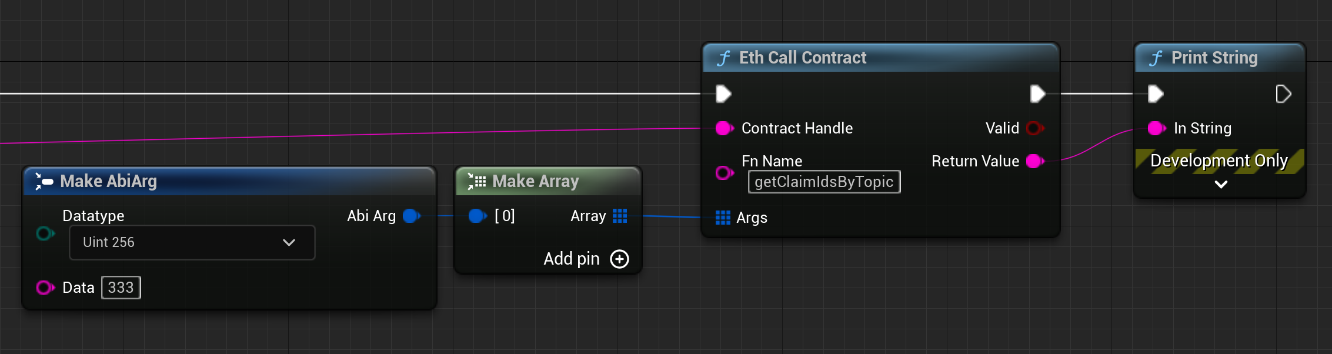
Task: Select the Make Array node title
Action: (x=535, y=181)
